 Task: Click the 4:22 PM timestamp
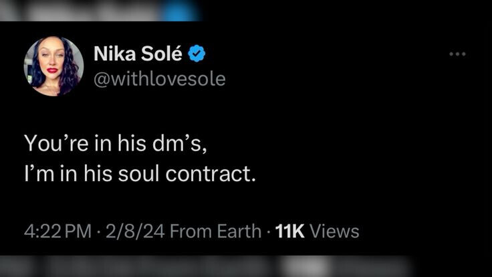click(57, 232)
